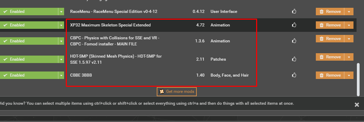The width and height of the screenshot is (364, 122).
Task: Click the Animation category of CBPC
Action: tap(220, 41)
